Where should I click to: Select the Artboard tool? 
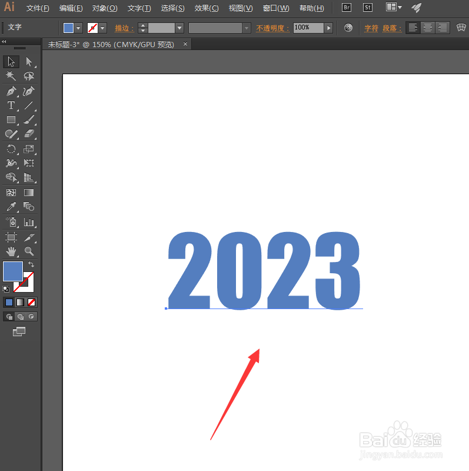coord(11,237)
